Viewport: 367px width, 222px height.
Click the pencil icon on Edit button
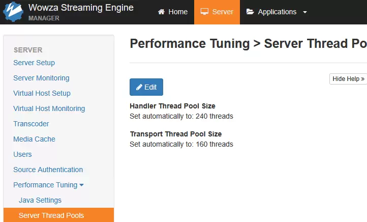tap(139, 87)
